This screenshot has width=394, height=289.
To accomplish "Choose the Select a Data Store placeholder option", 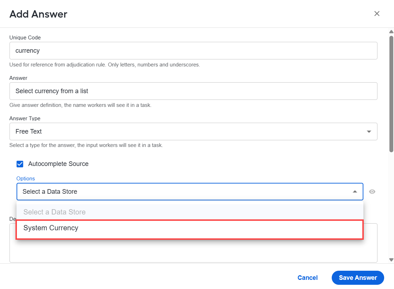I will click(x=190, y=212).
